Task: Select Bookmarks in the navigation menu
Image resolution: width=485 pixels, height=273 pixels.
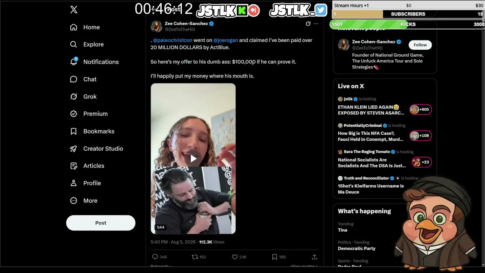Action: [x=99, y=131]
